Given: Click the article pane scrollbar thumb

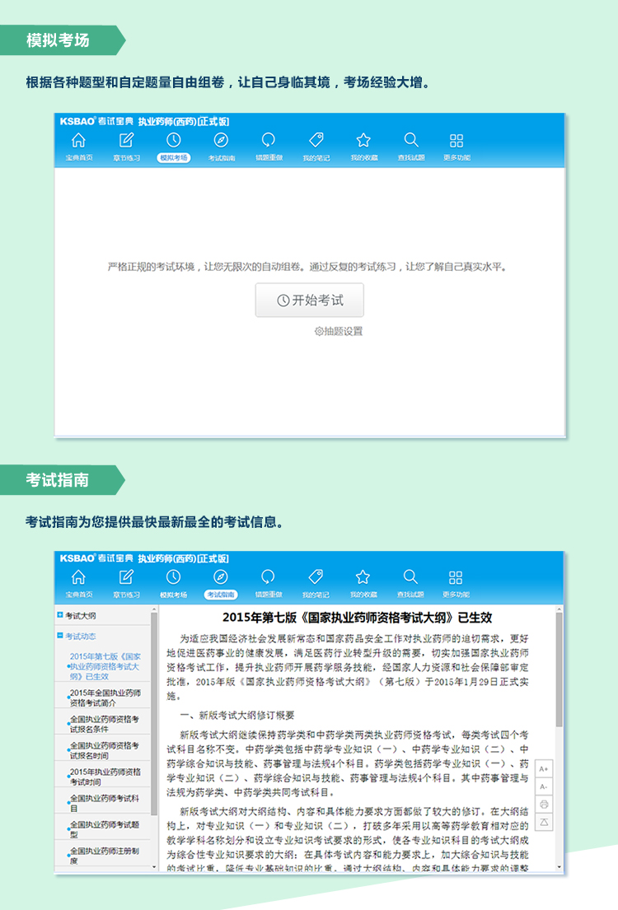Looking at the screenshot, I should click(559, 670).
